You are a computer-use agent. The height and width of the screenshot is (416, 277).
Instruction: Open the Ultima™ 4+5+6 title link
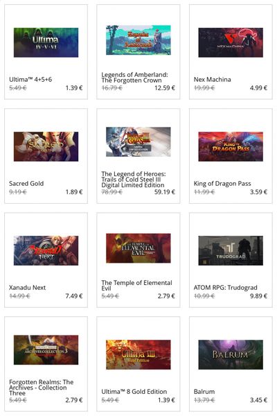click(30, 79)
